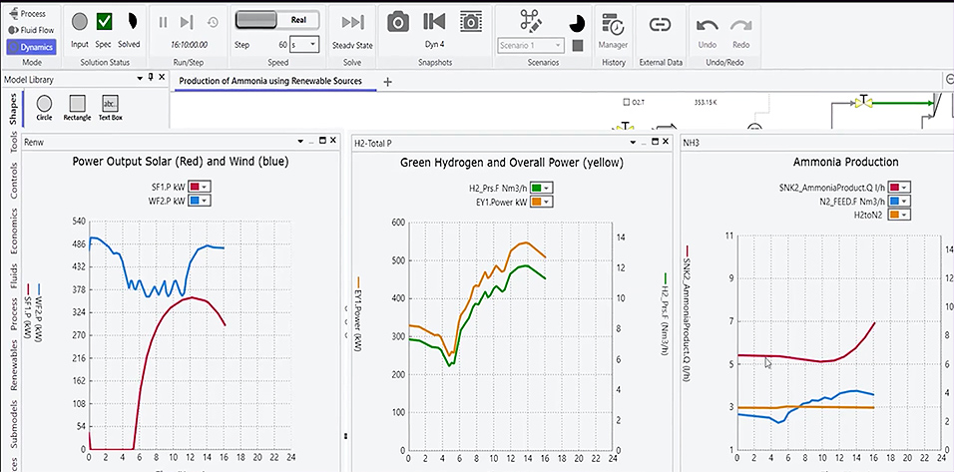
Task: Select Production of Ammonia flowsheet tab
Action: point(270,81)
